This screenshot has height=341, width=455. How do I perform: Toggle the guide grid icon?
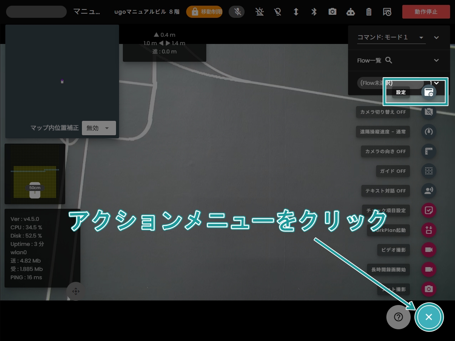pyautogui.click(x=429, y=171)
